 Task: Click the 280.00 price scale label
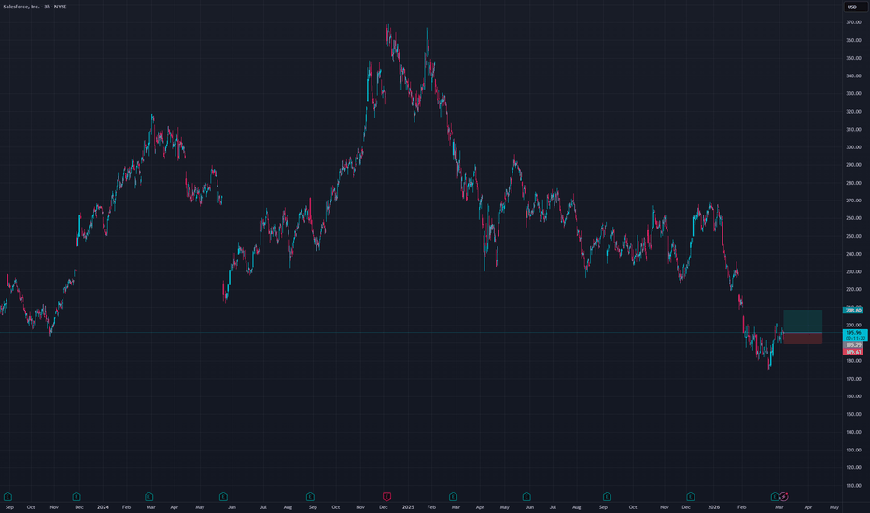(853, 183)
